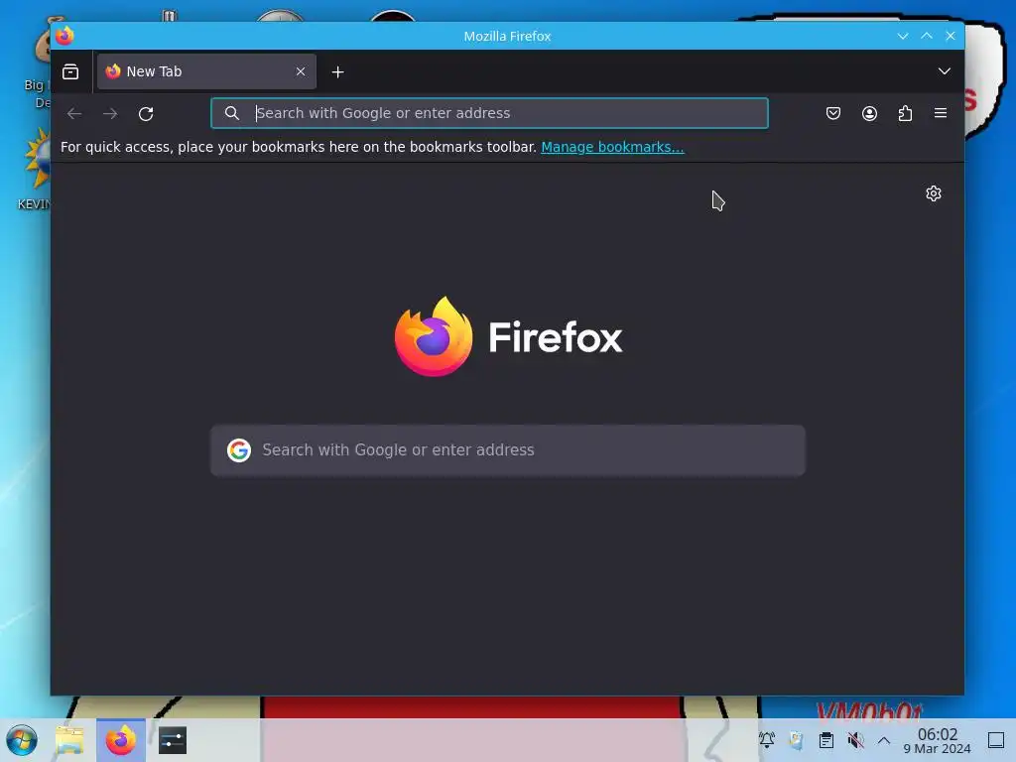Close the New Tab tab

point(301,71)
